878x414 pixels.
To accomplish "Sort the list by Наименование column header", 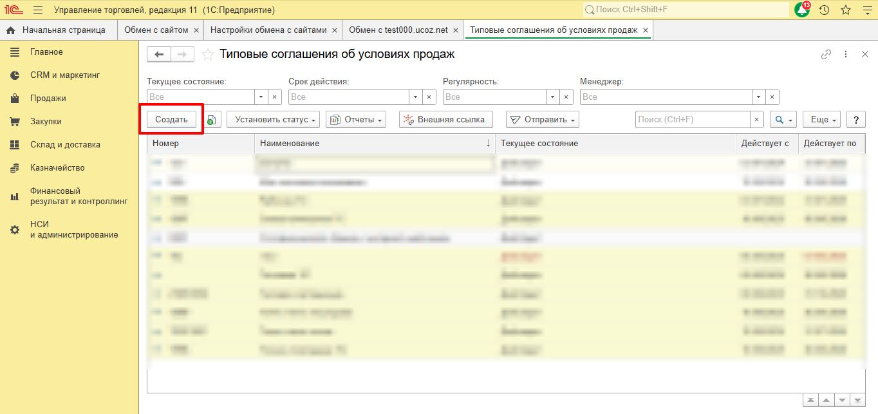I will point(375,144).
